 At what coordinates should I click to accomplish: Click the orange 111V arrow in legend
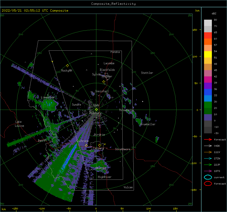coord(208,152)
